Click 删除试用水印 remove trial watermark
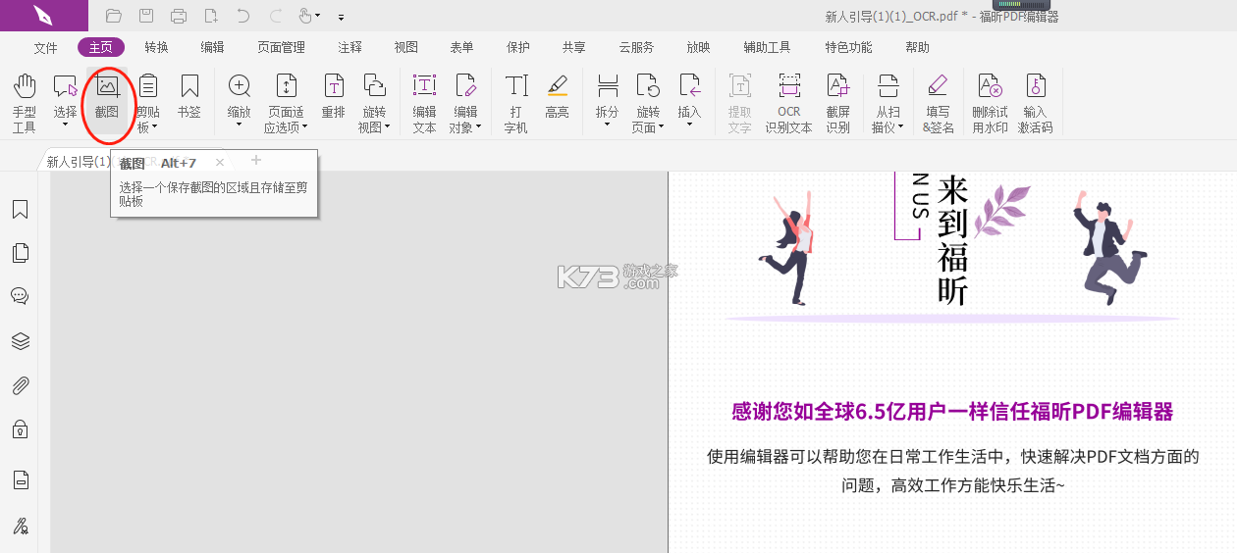 click(990, 102)
